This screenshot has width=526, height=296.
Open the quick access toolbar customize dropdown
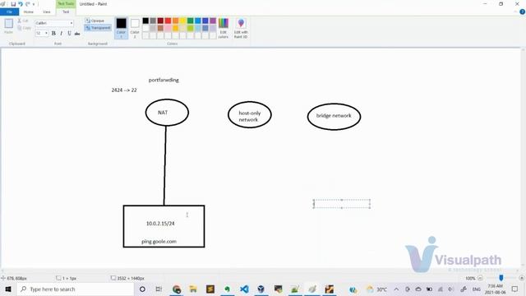34,4
